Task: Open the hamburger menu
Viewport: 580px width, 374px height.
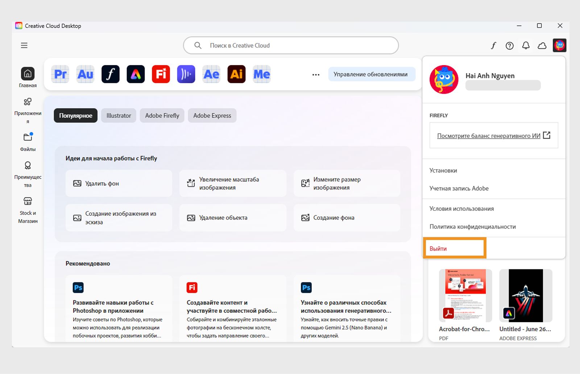Action: point(24,45)
